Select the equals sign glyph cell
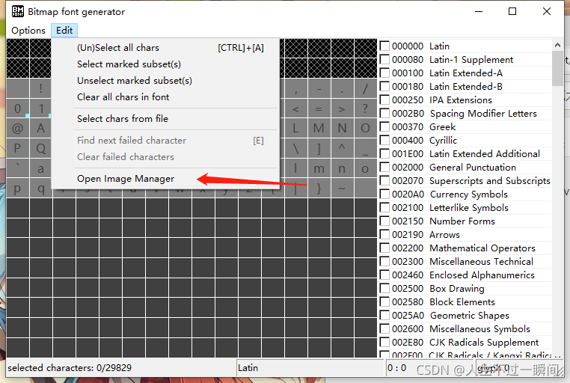The image size is (570, 383). (x=319, y=108)
